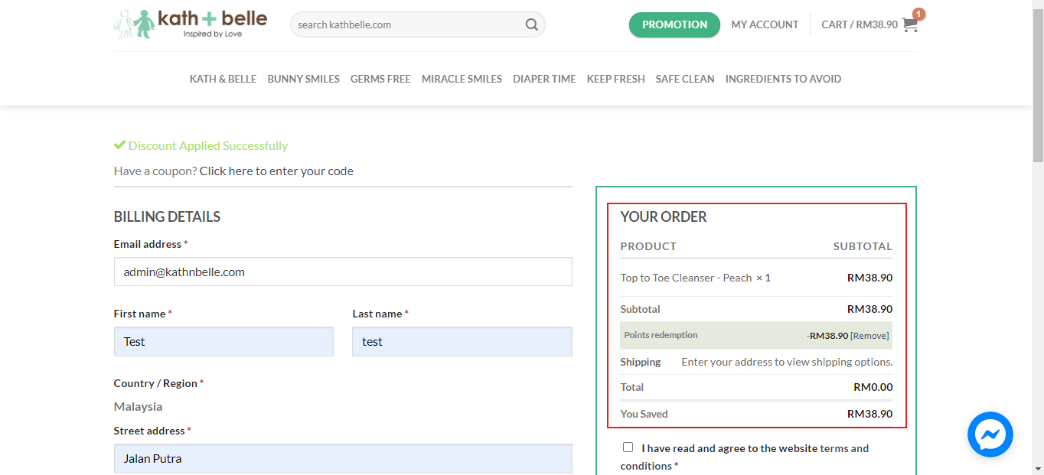Tick the terms and conditions checkbox
This screenshot has width=1044, height=475.
click(628, 447)
